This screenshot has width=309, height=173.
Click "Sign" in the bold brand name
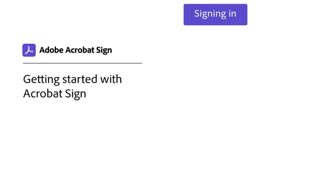click(x=103, y=50)
